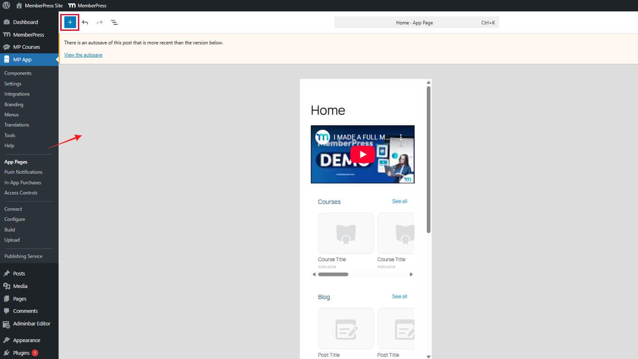Viewport: 638px width, 359px height.
Task: Open Comments from the sidebar icon
Action: [x=7, y=311]
